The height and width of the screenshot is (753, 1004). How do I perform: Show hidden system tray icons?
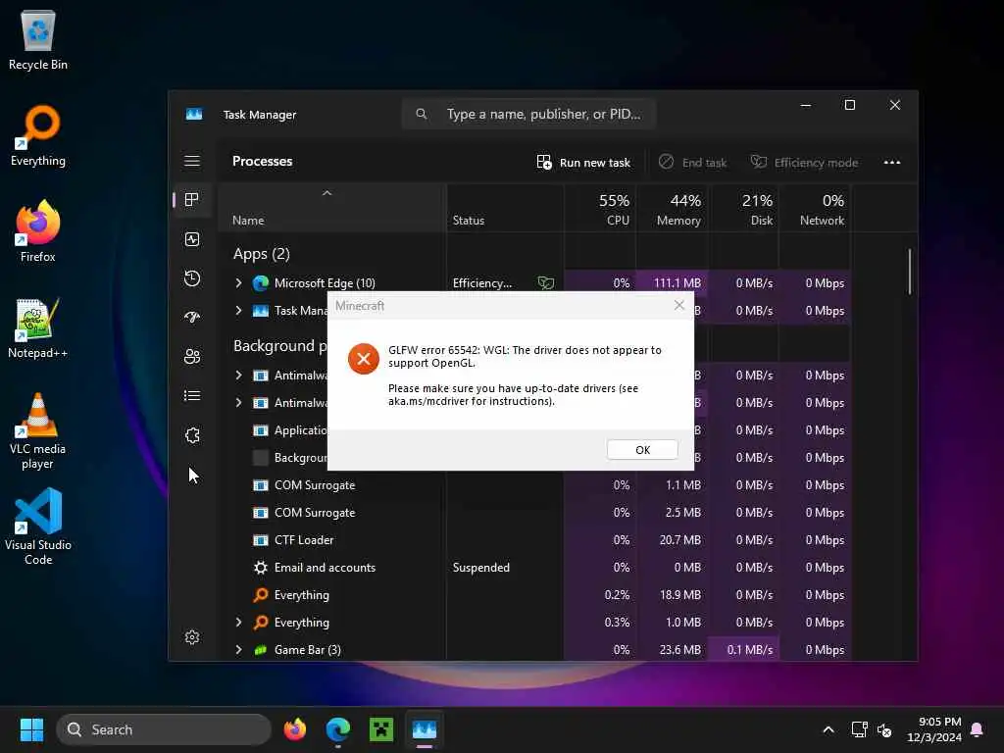tap(828, 729)
